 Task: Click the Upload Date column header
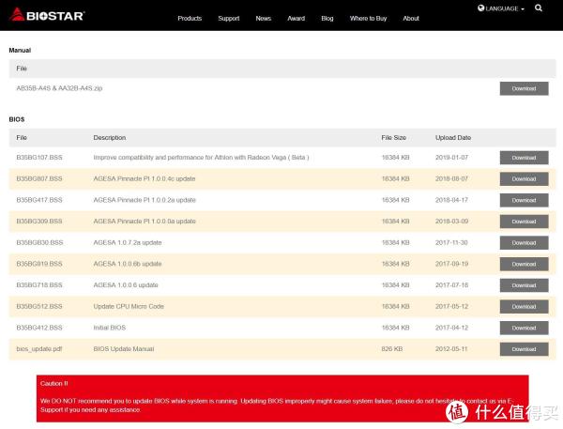(x=453, y=138)
